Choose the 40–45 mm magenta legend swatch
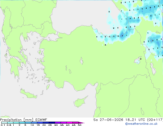163x126 pixels. tap(69, 123)
